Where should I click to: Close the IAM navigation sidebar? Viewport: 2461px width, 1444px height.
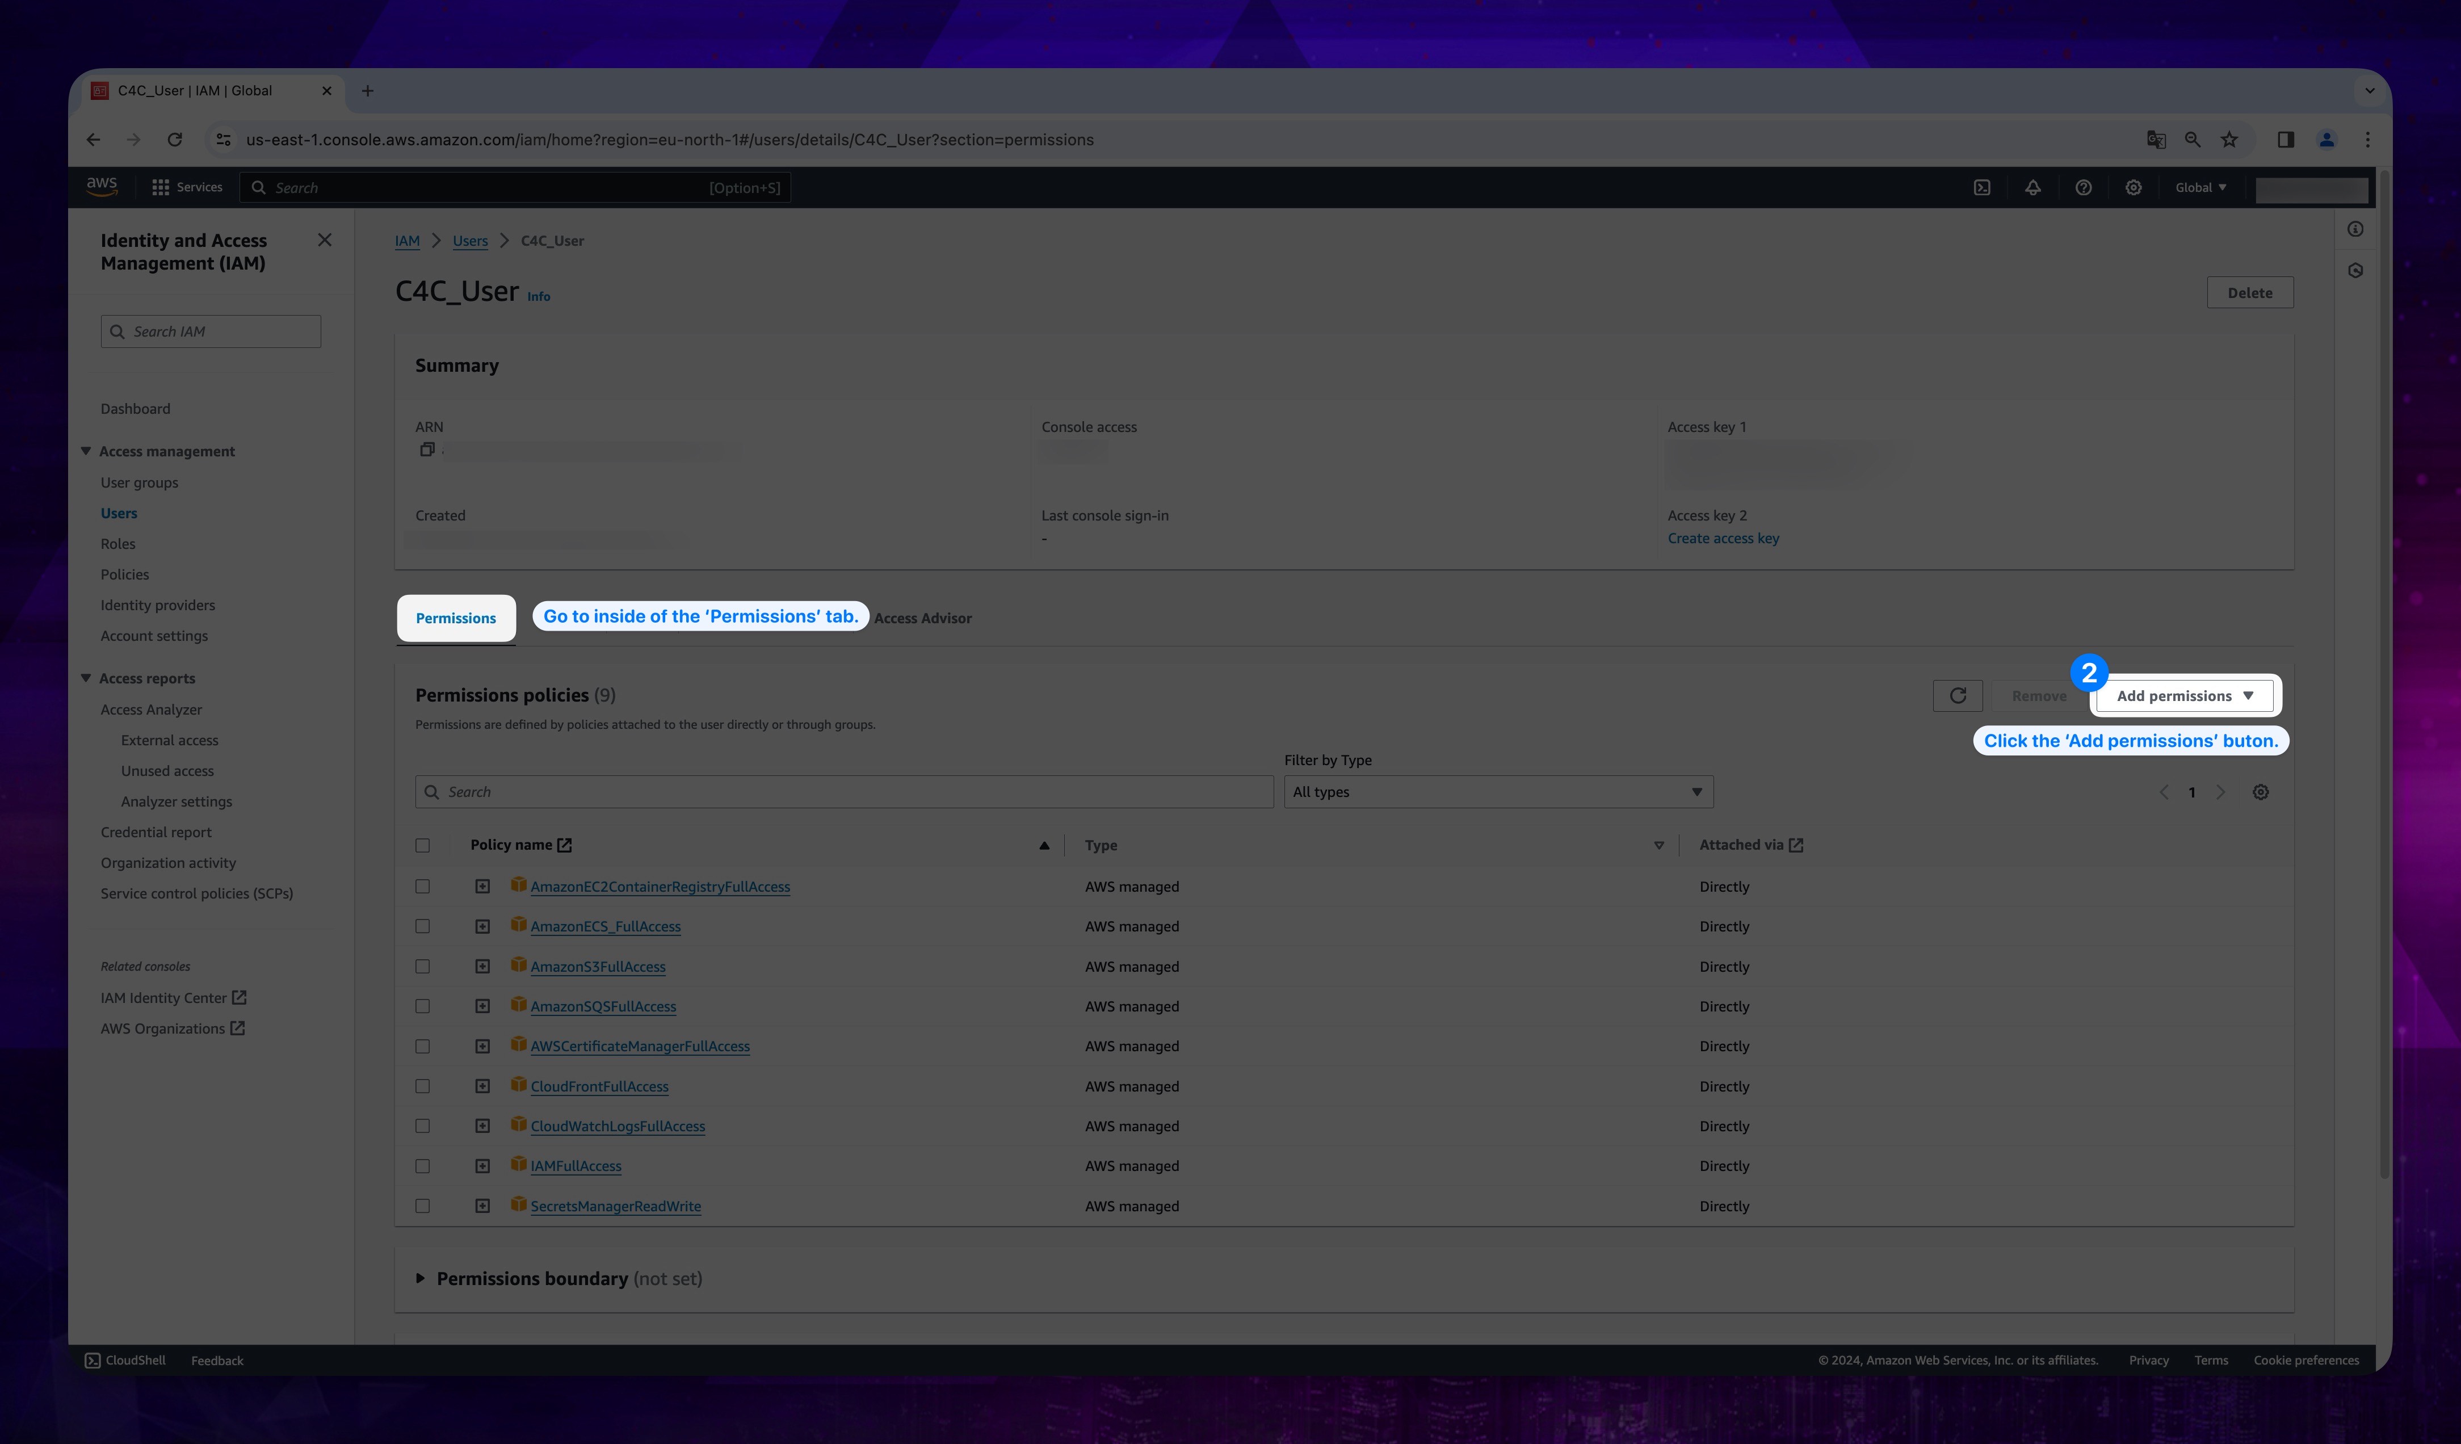tap(325, 240)
